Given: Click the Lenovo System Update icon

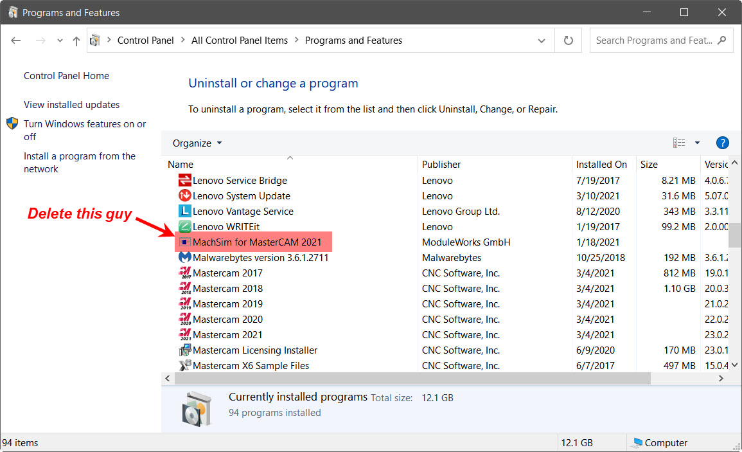Looking at the screenshot, I should 184,196.
